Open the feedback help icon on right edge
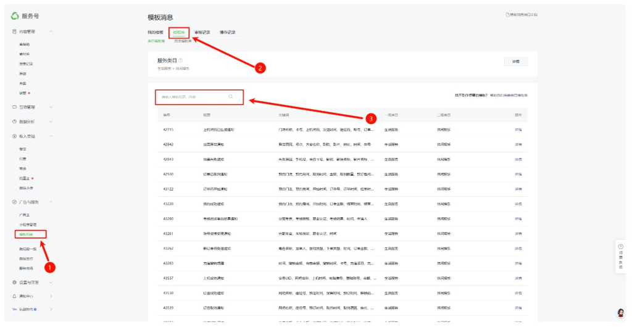 tap(620, 246)
